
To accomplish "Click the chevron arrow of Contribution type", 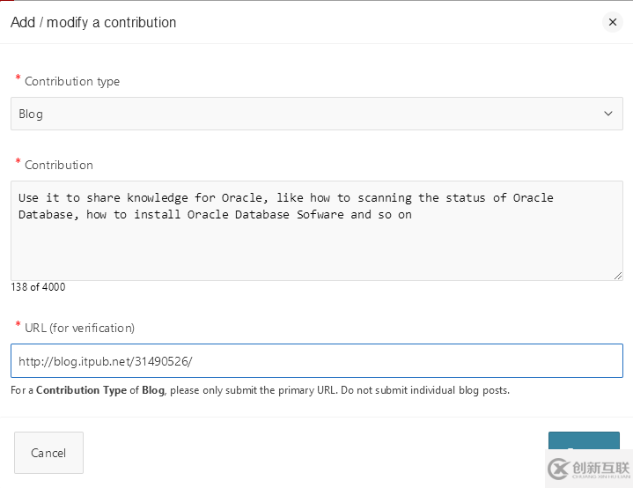I will [x=608, y=114].
